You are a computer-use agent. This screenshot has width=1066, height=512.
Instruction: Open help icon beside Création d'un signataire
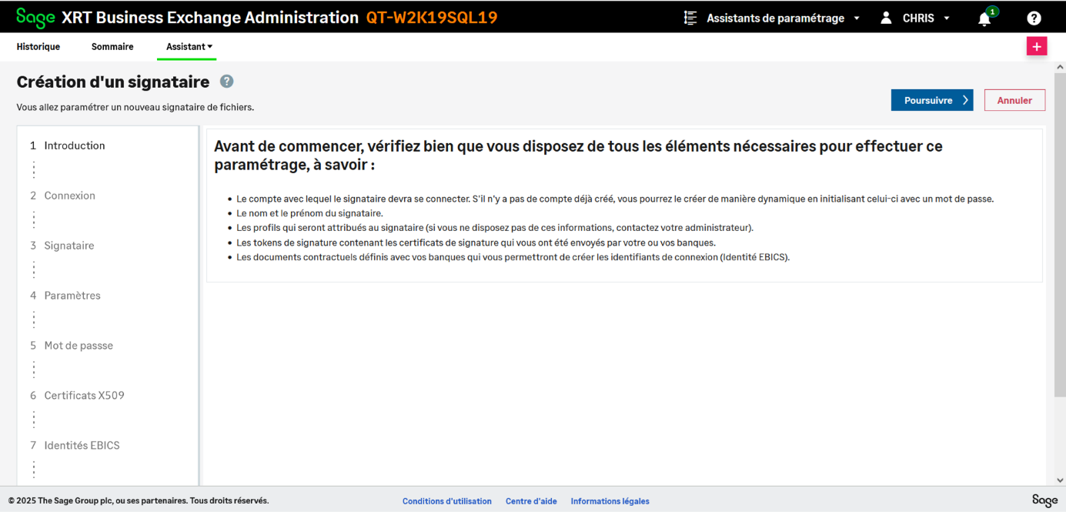pyautogui.click(x=226, y=82)
